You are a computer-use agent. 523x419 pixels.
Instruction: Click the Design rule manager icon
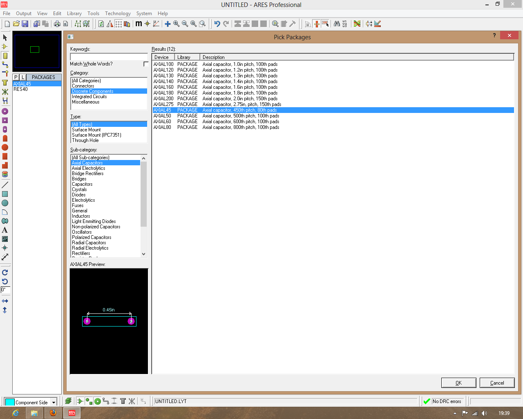378,24
